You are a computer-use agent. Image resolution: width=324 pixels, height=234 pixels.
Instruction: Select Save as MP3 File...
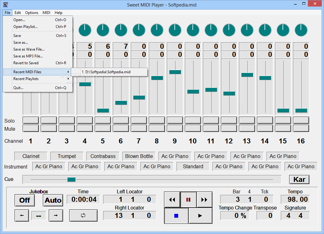[38, 56]
